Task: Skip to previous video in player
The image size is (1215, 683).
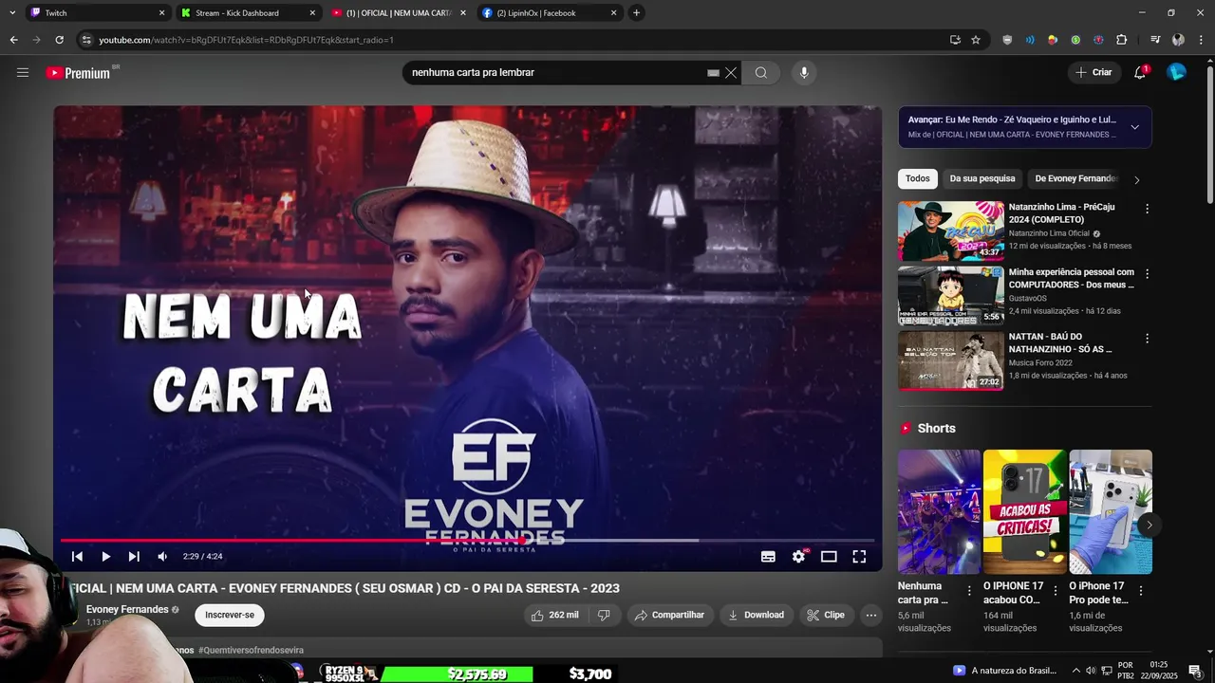Action: coord(78,557)
